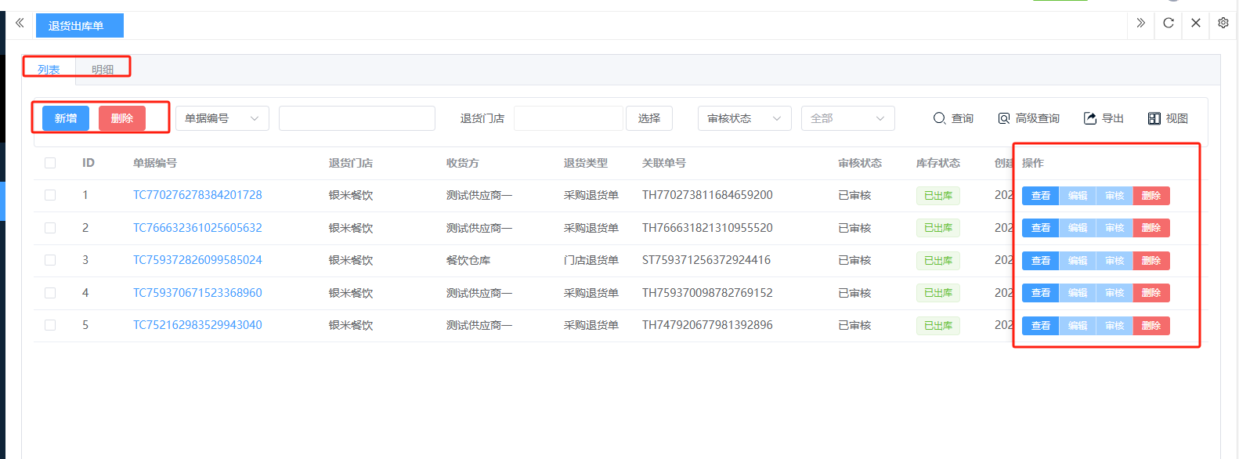Open the 视图 view layout option
Viewport: 1239px width, 459px height.
1168,118
